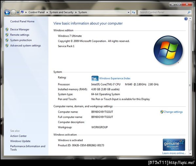Click 64-bit Operating System text

tap(106, 94)
